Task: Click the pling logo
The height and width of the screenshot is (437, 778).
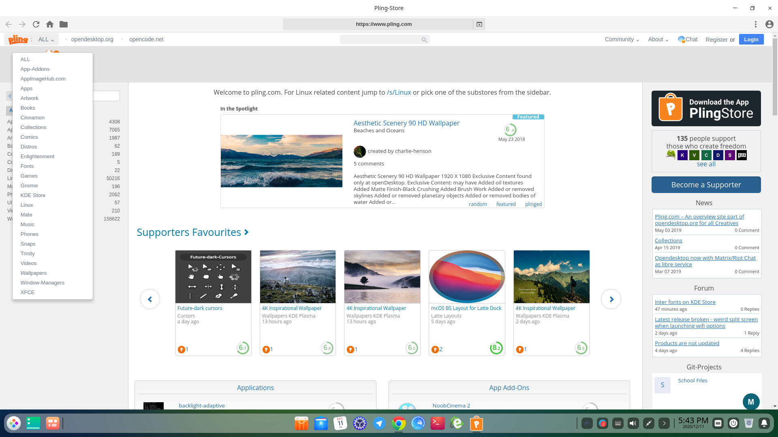Action: click(x=18, y=39)
